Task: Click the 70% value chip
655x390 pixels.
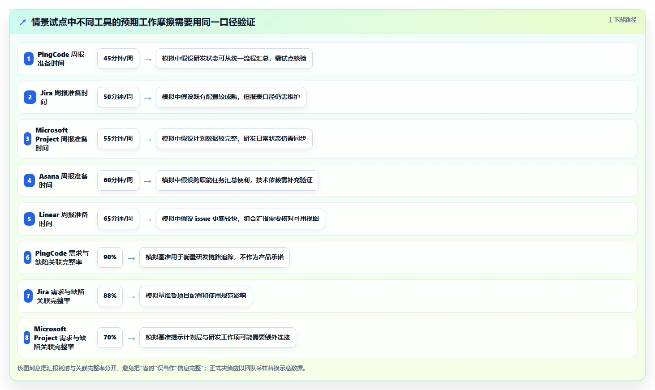Action: click(x=110, y=338)
